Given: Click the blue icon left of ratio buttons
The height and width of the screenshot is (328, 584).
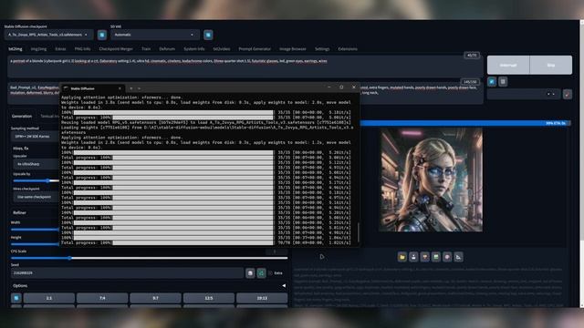Looking at the screenshot, I should 16,298.
